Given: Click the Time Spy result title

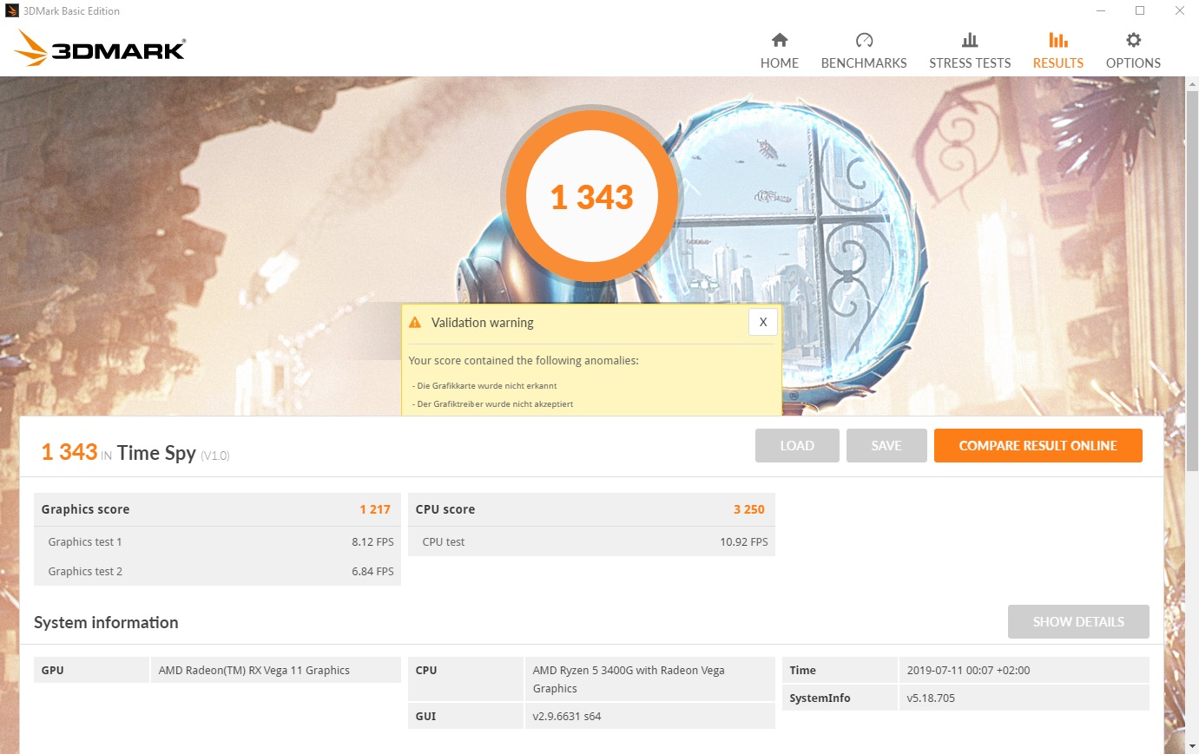Looking at the screenshot, I should click(156, 453).
